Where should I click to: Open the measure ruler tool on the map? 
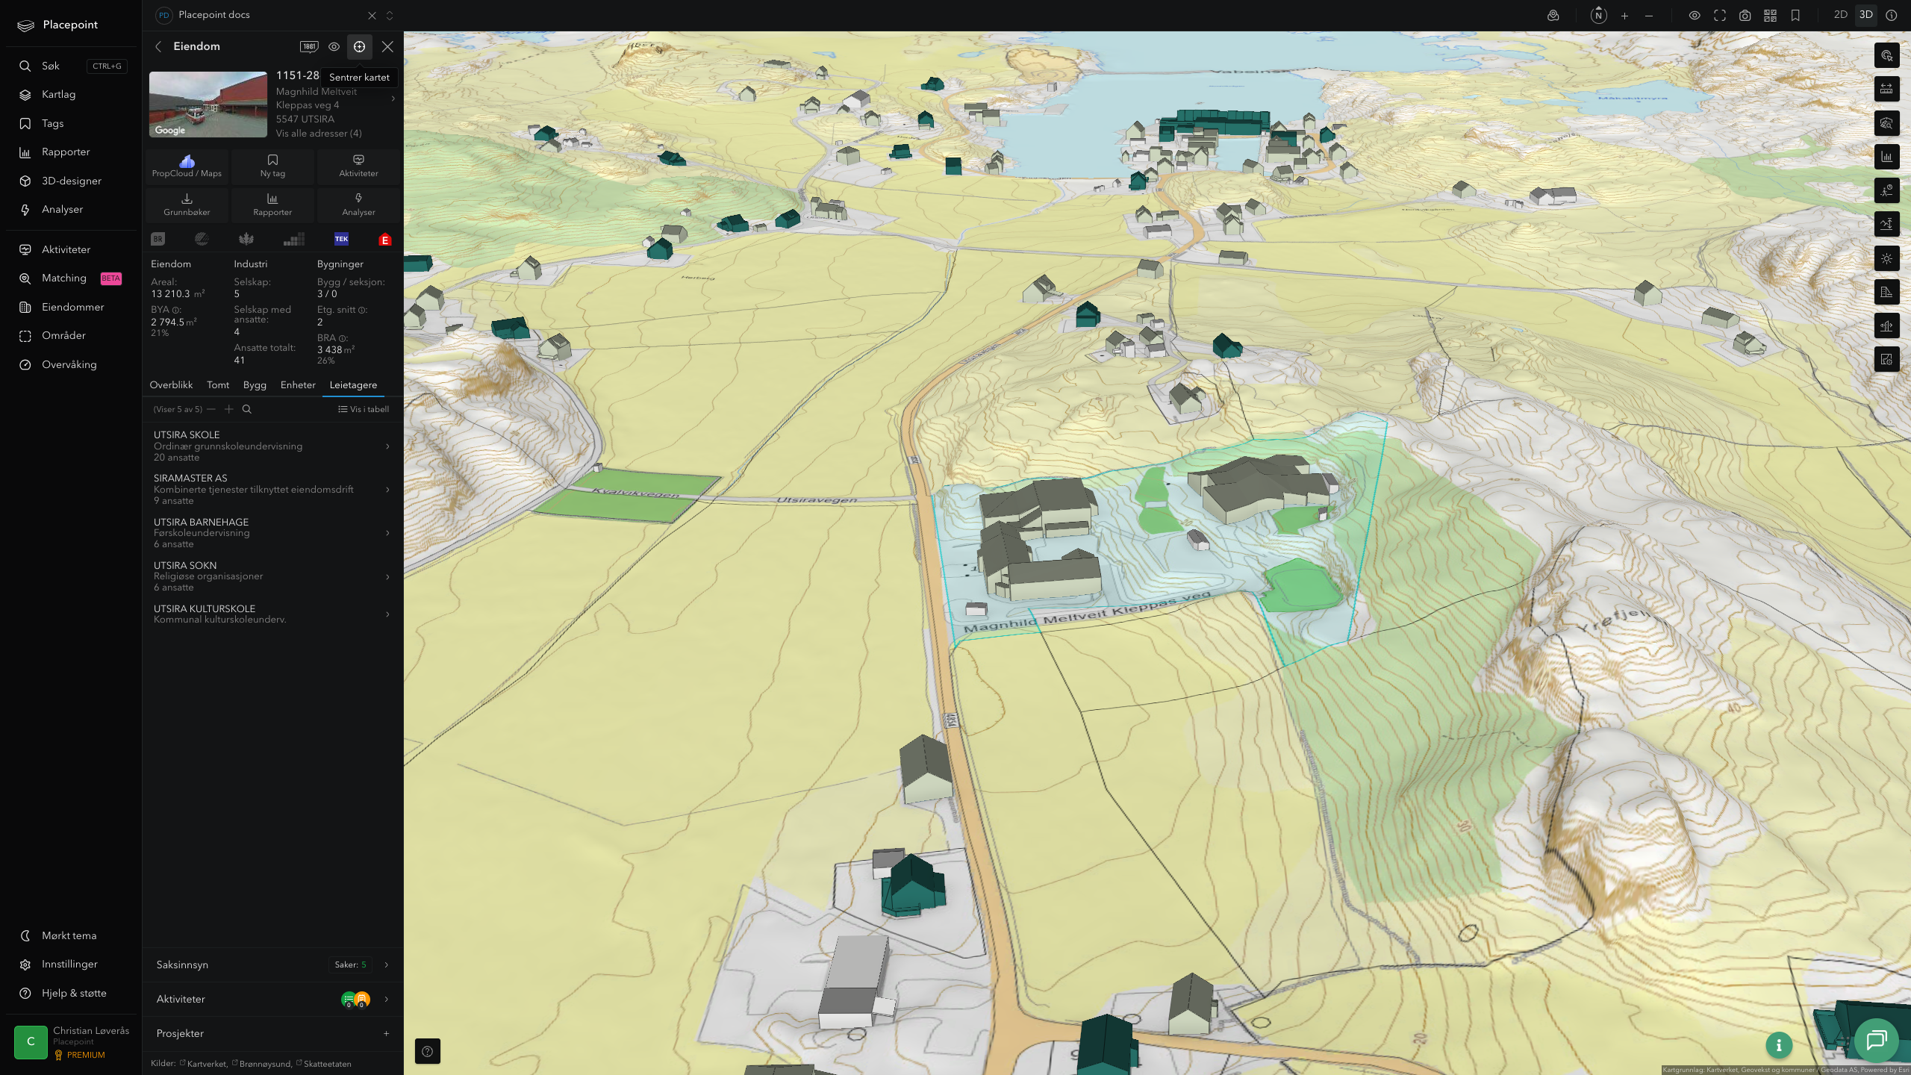pyautogui.click(x=1886, y=89)
